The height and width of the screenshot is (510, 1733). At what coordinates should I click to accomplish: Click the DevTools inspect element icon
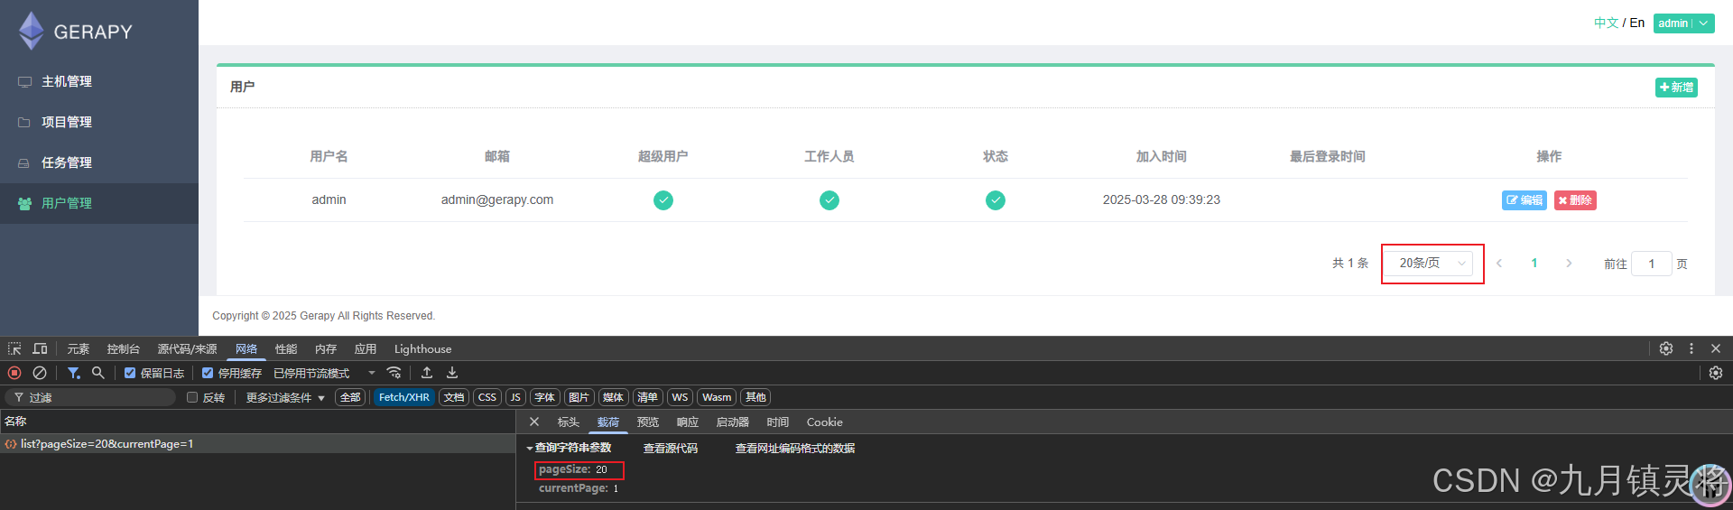point(14,348)
